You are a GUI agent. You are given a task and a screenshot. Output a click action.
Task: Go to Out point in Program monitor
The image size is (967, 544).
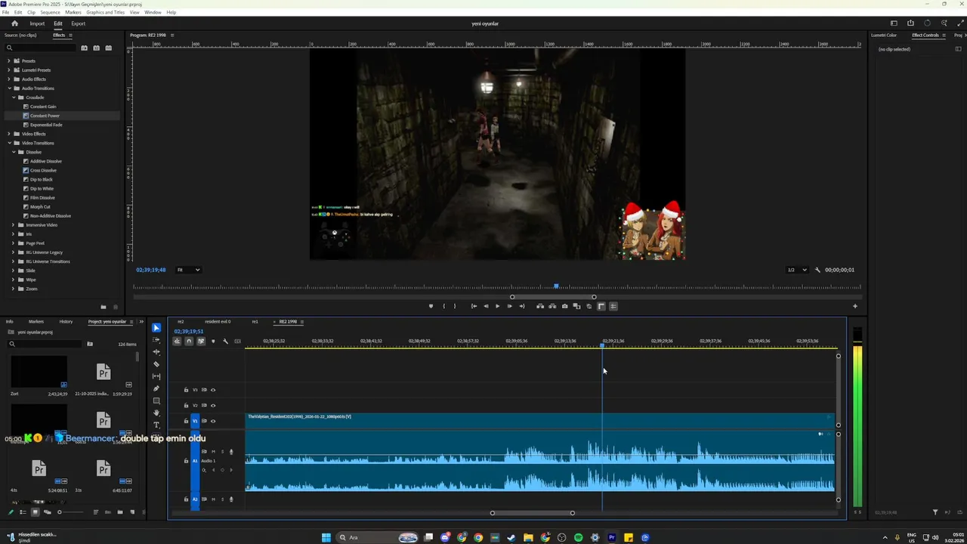click(x=521, y=306)
